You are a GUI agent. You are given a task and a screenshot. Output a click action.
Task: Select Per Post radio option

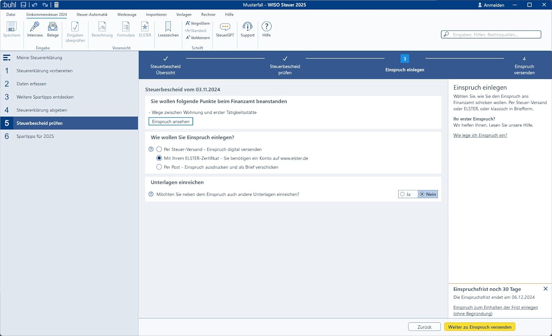click(159, 167)
